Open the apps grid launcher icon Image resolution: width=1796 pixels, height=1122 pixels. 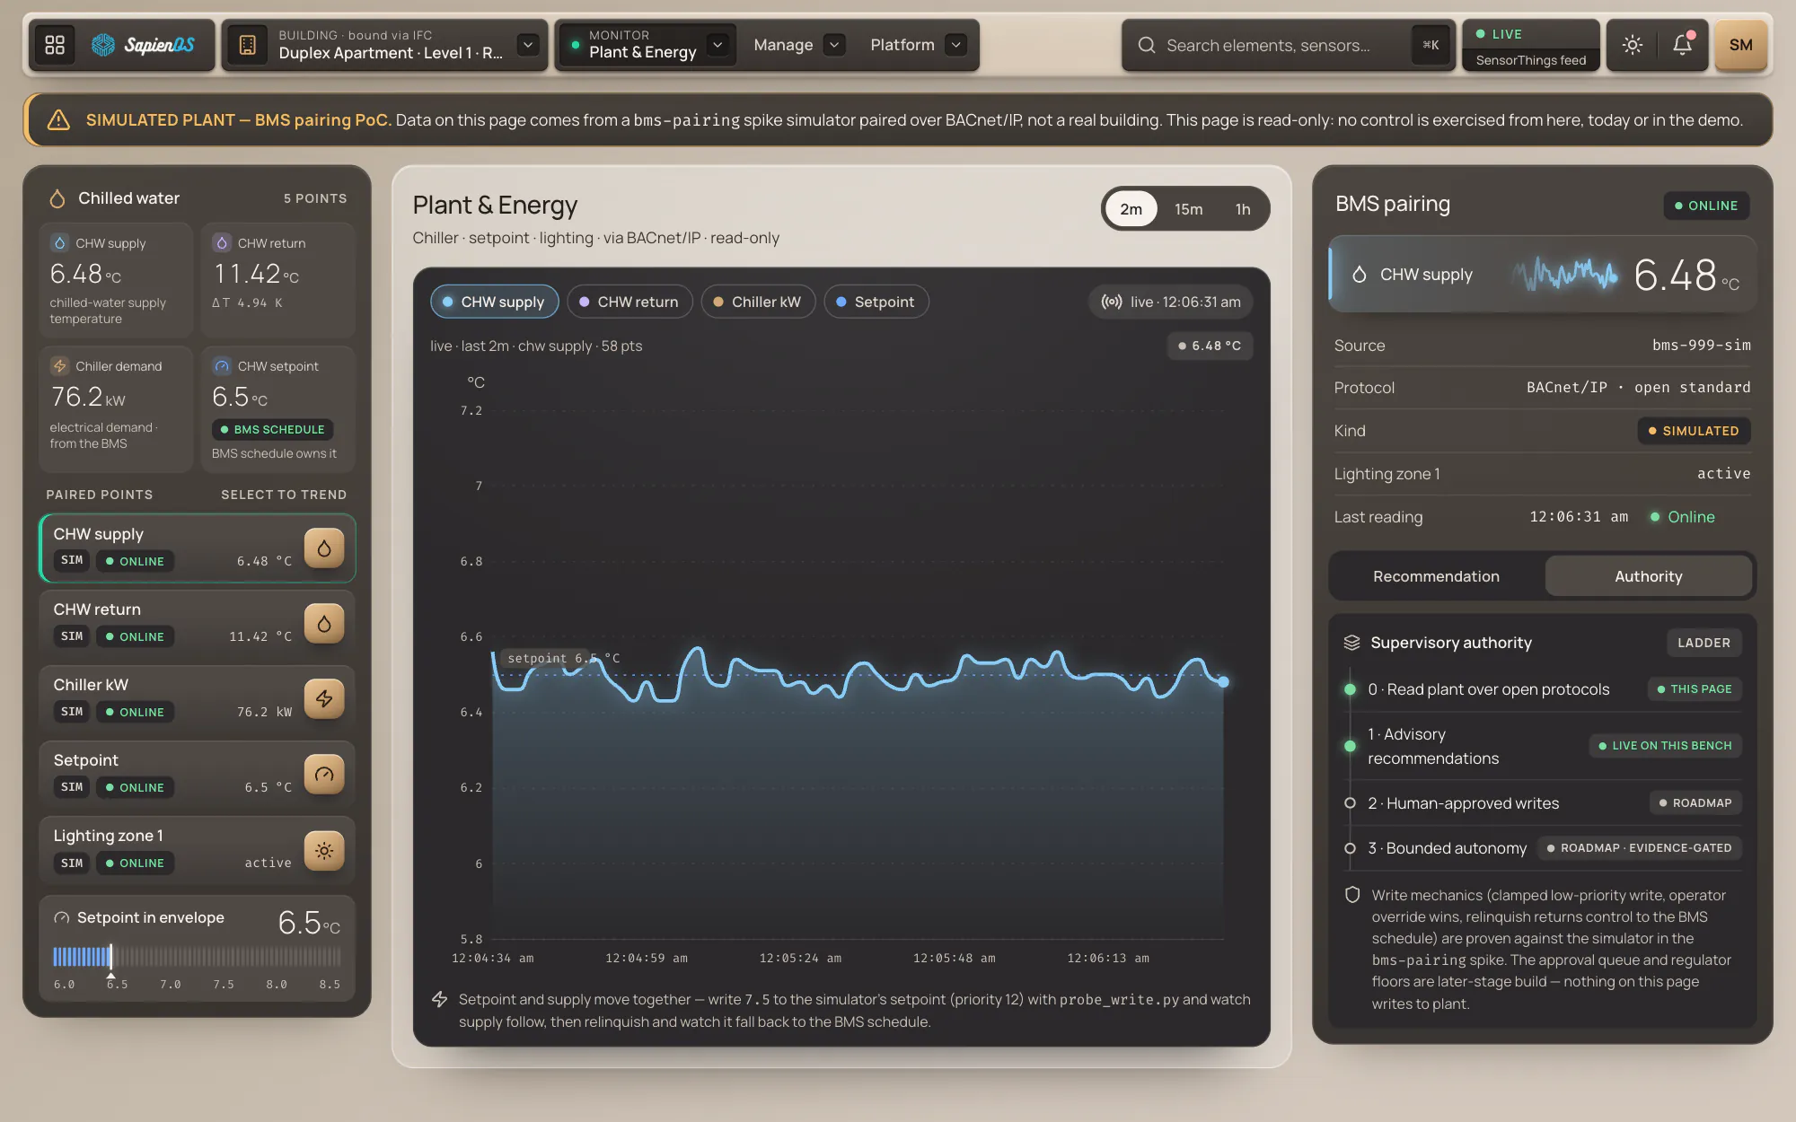tap(55, 45)
